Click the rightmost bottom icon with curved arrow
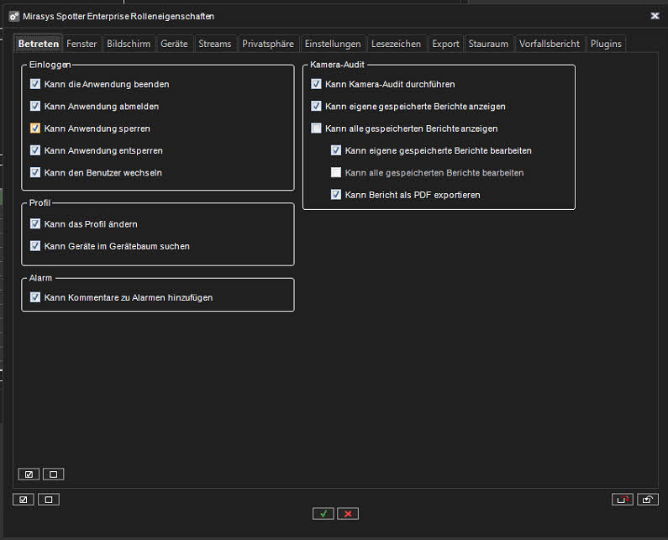This screenshot has height=540, width=668. click(x=647, y=500)
